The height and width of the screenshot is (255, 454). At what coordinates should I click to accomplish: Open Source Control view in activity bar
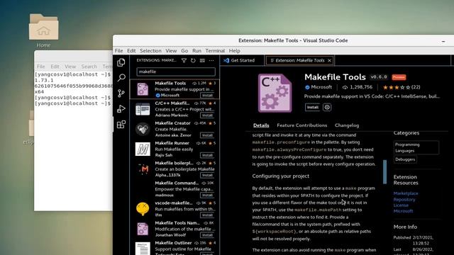(121, 93)
